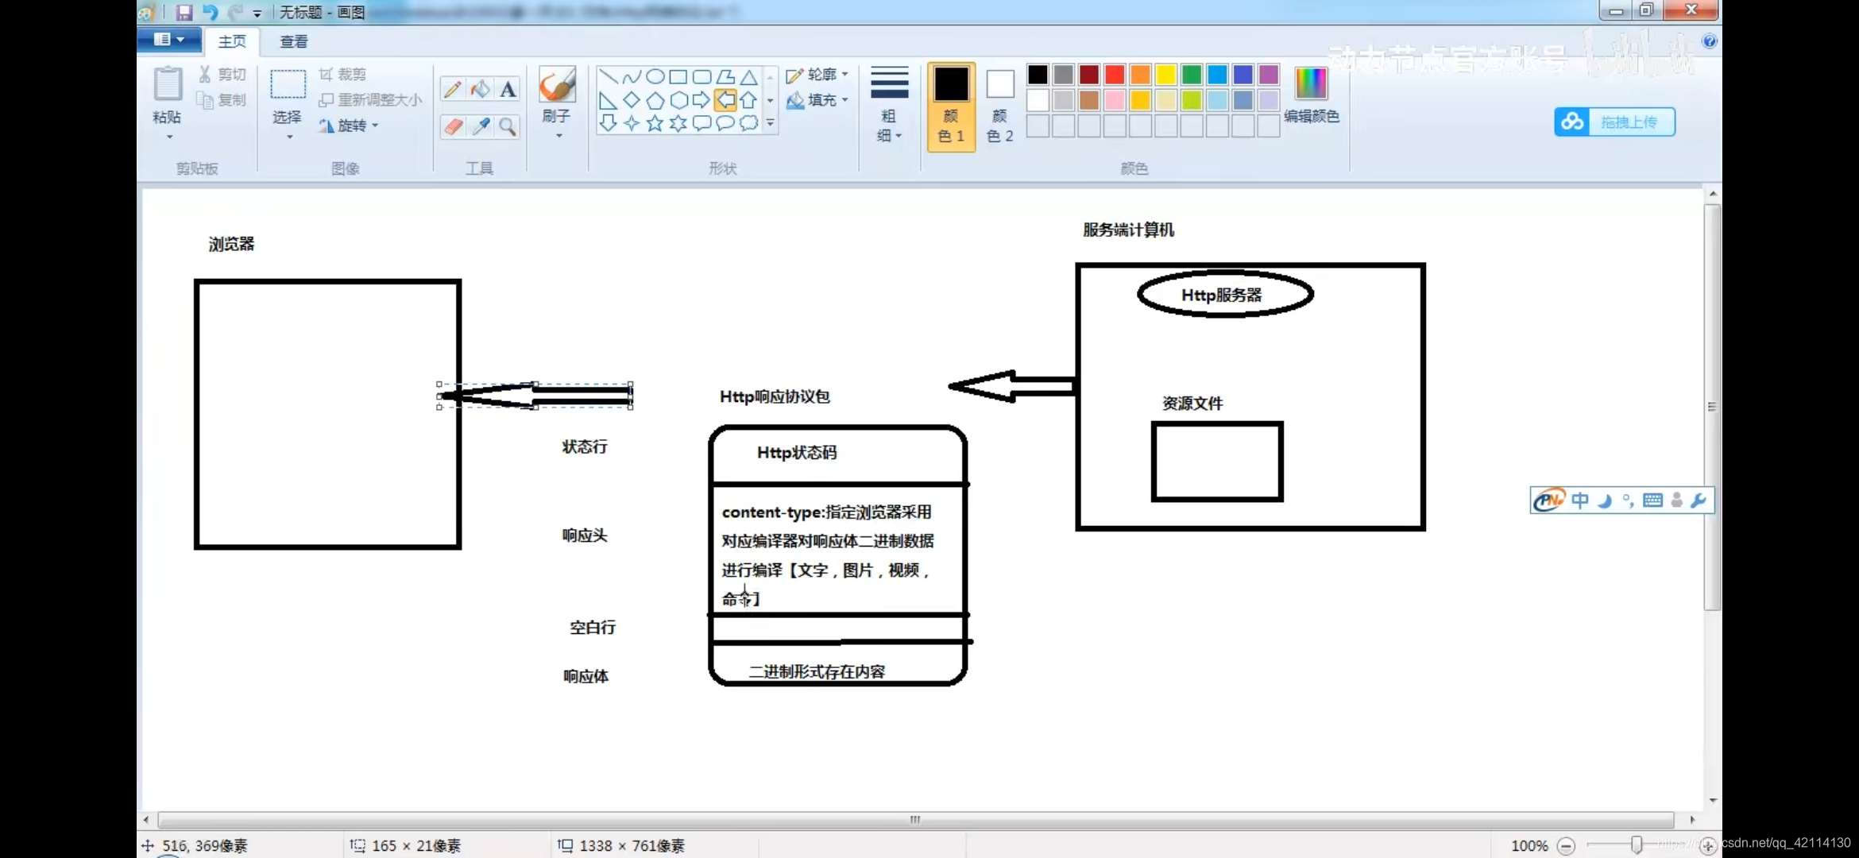Image resolution: width=1859 pixels, height=858 pixels.
Task: Pick the five-point star shape
Action: (x=655, y=123)
